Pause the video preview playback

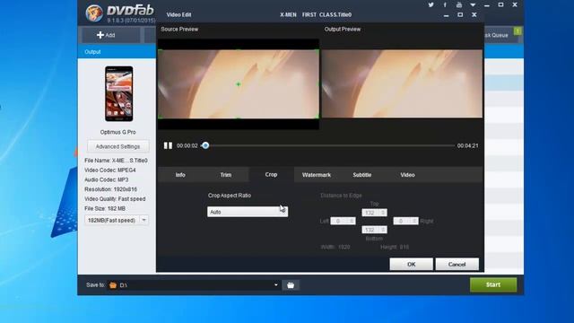(x=168, y=145)
